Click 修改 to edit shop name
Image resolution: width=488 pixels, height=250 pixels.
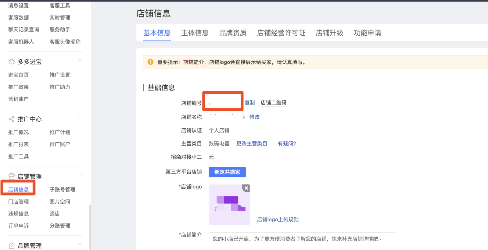[x=254, y=117]
